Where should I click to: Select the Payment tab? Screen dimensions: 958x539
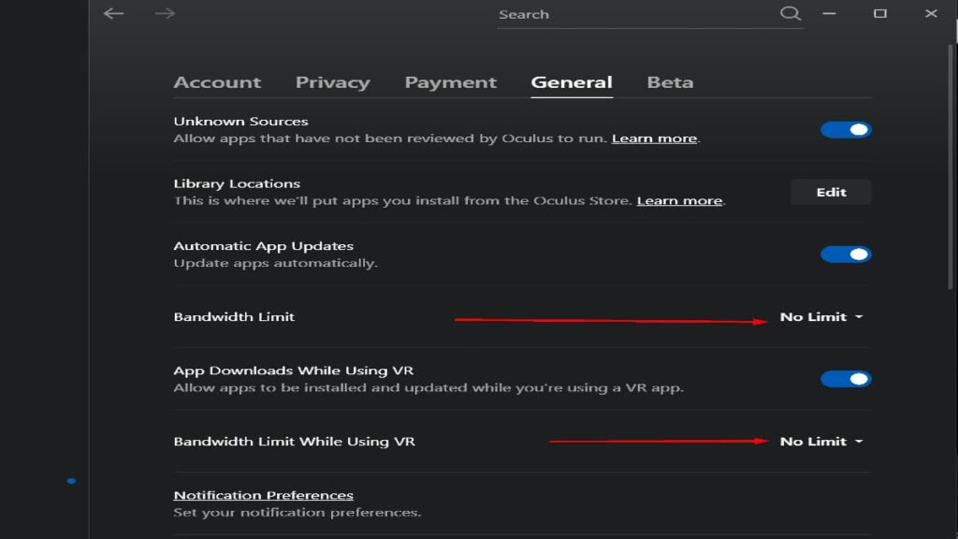click(451, 82)
